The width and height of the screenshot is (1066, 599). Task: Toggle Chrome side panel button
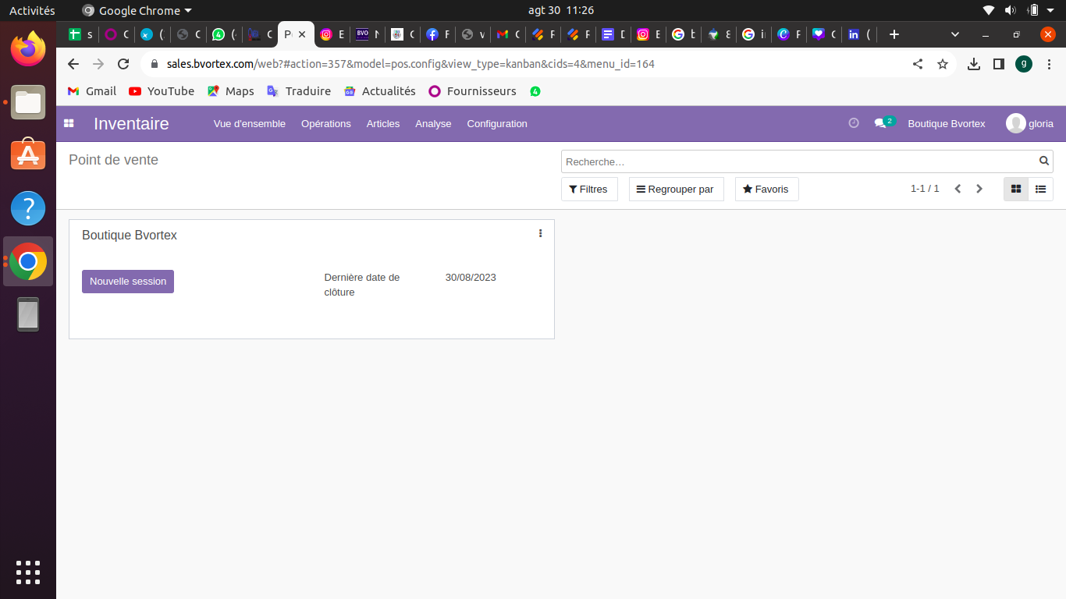click(x=998, y=64)
